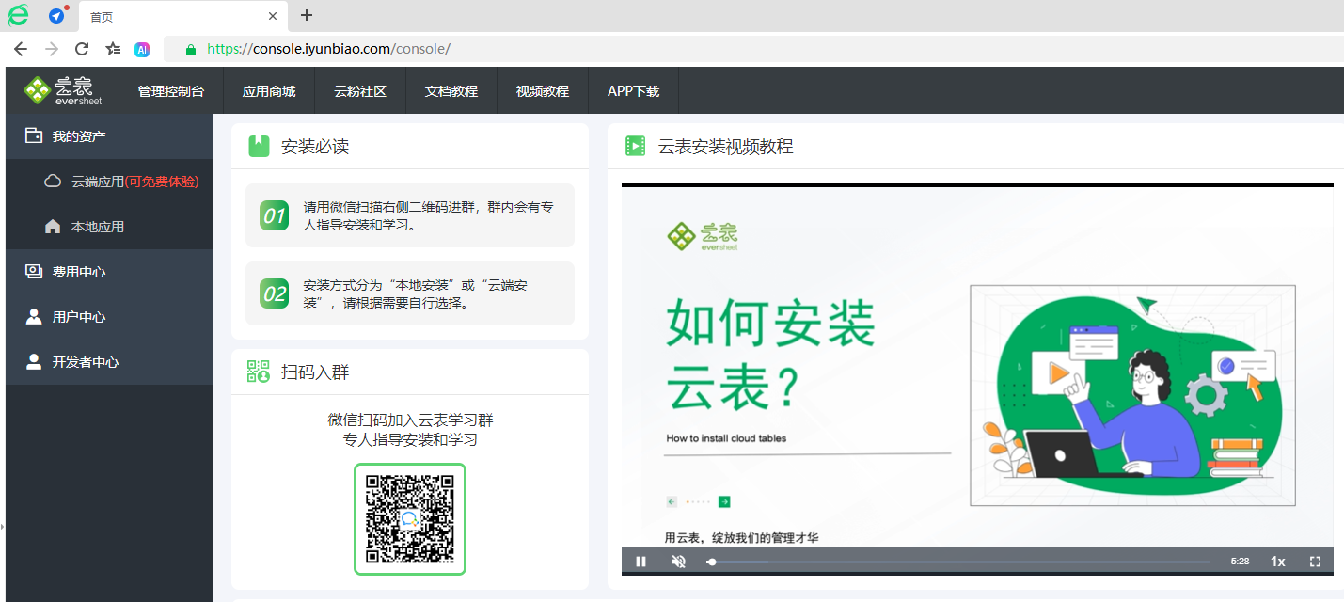The height and width of the screenshot is (602, 1344).
Task: Reload the page
Action: click(82, 49)
